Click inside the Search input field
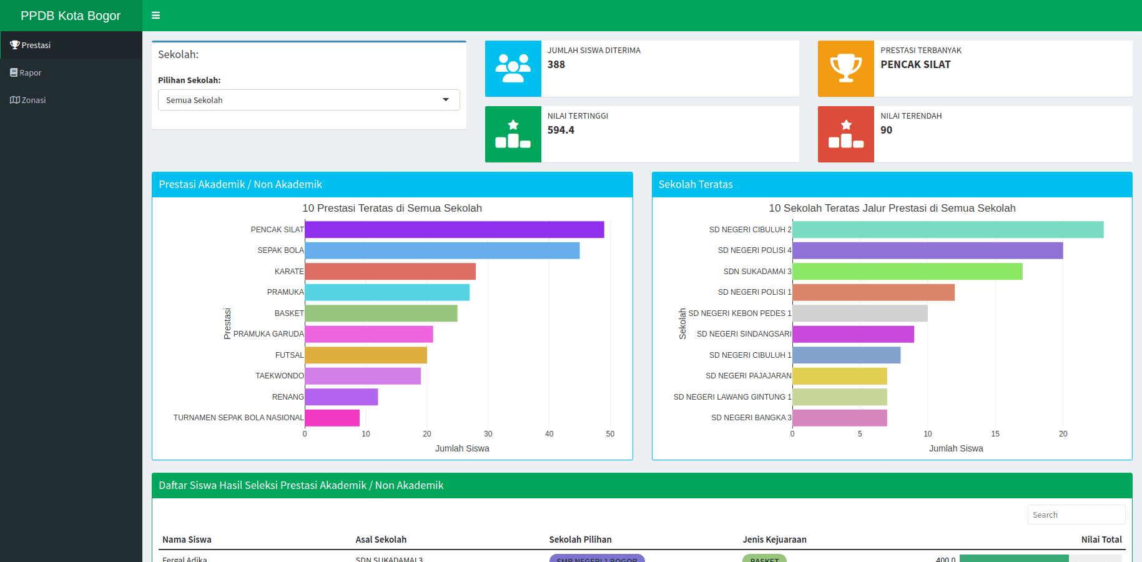The height and width of the screenshot is (562, 1142). (x=1076, y=515)
